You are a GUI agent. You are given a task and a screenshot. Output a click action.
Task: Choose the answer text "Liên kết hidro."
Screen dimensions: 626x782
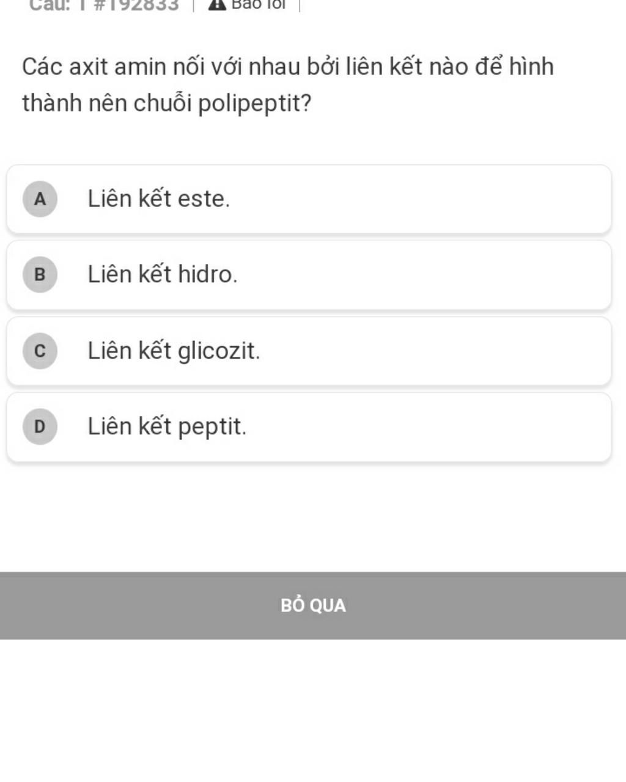point(163,275)
